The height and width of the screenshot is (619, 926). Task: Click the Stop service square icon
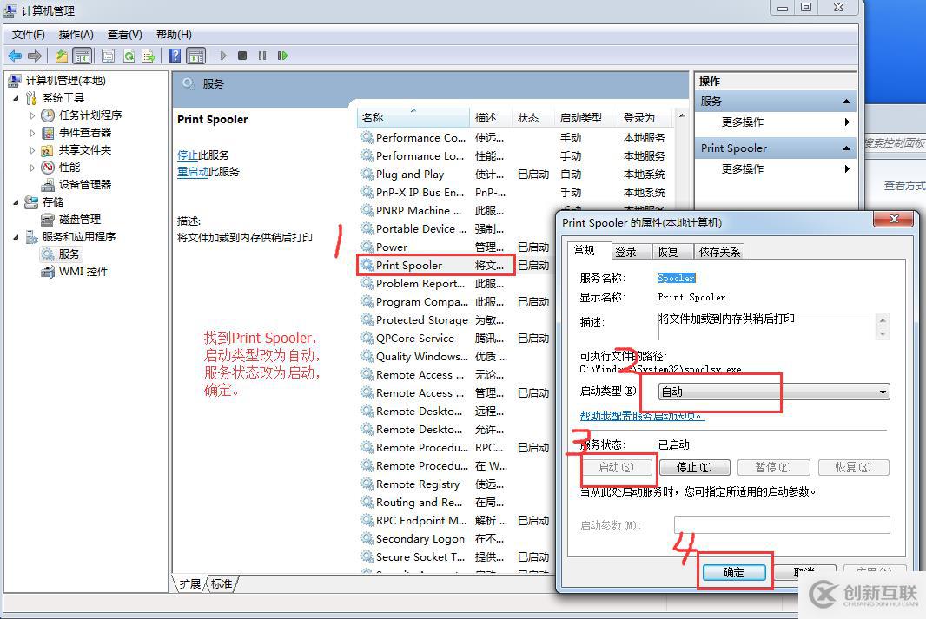tap(242, 56)
